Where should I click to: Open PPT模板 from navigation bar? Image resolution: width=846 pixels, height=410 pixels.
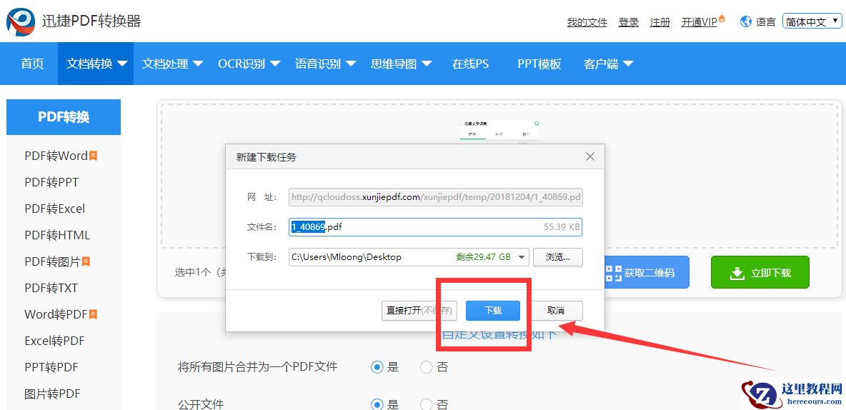point(539,64)
